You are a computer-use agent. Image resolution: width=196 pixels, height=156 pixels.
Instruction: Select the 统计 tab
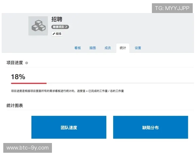[123, 48]
